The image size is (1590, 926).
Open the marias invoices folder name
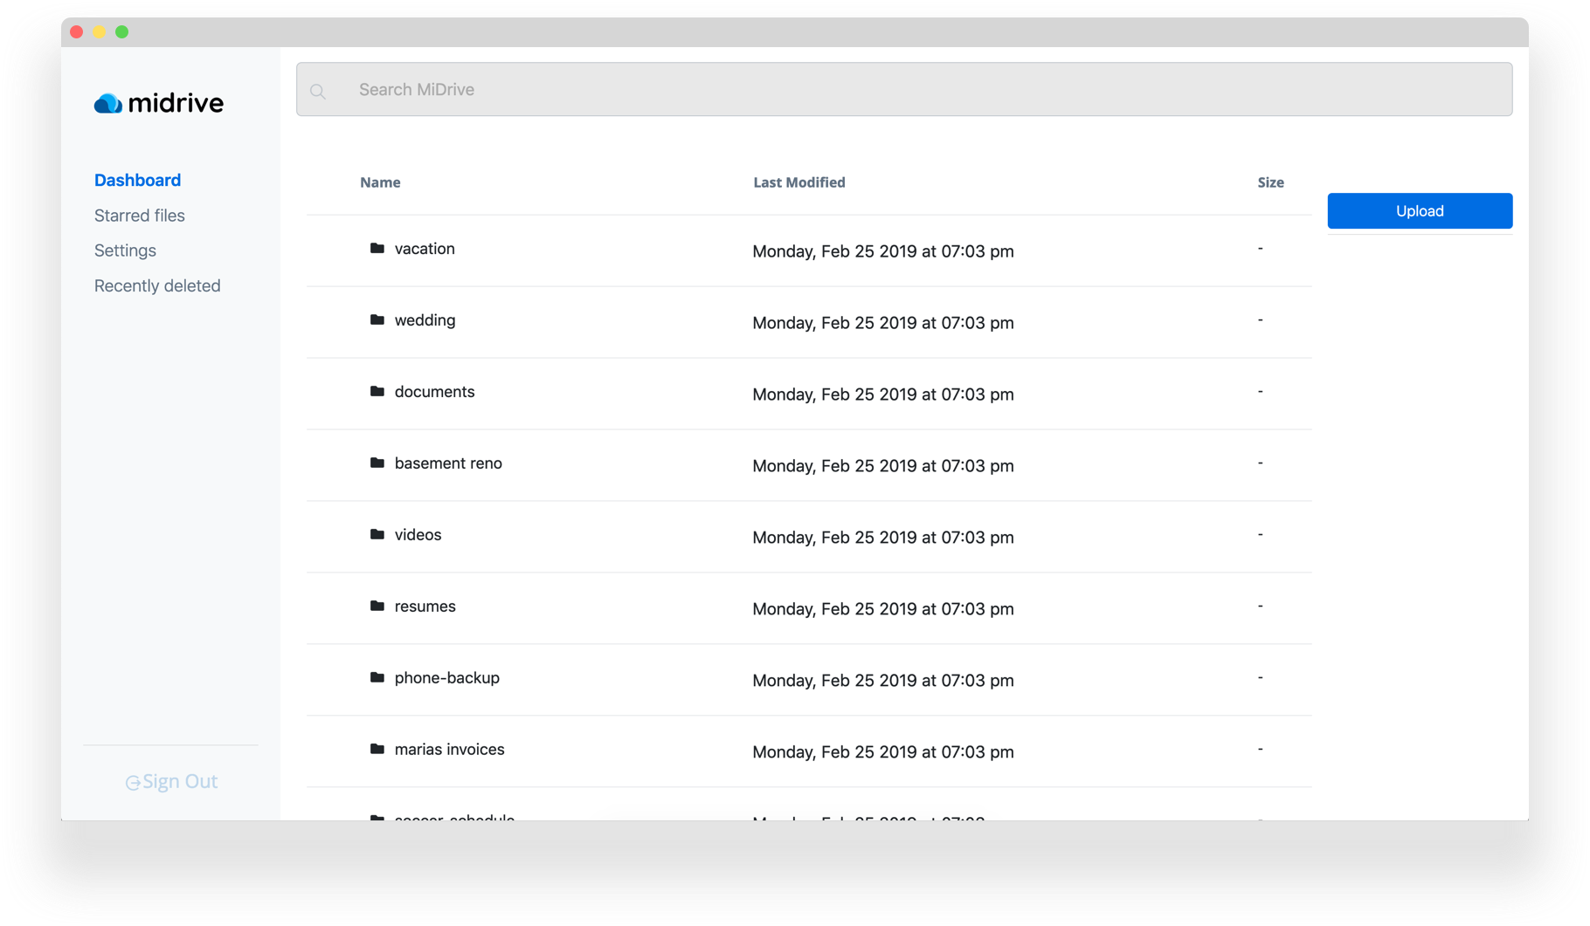449,750
